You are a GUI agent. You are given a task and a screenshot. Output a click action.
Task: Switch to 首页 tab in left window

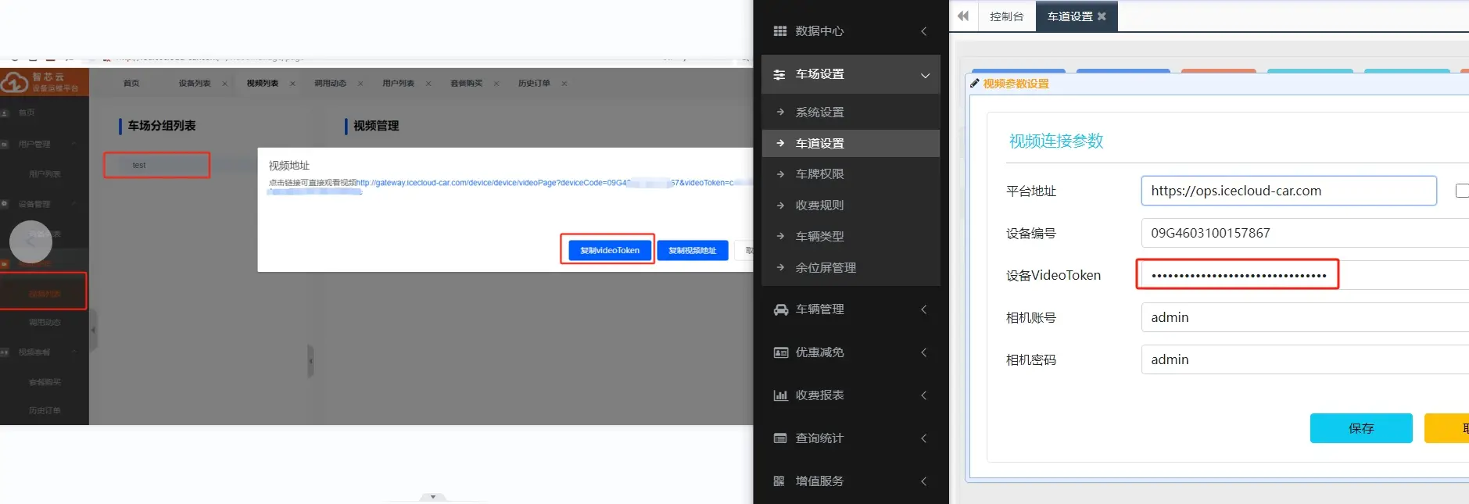coord(131,84)
